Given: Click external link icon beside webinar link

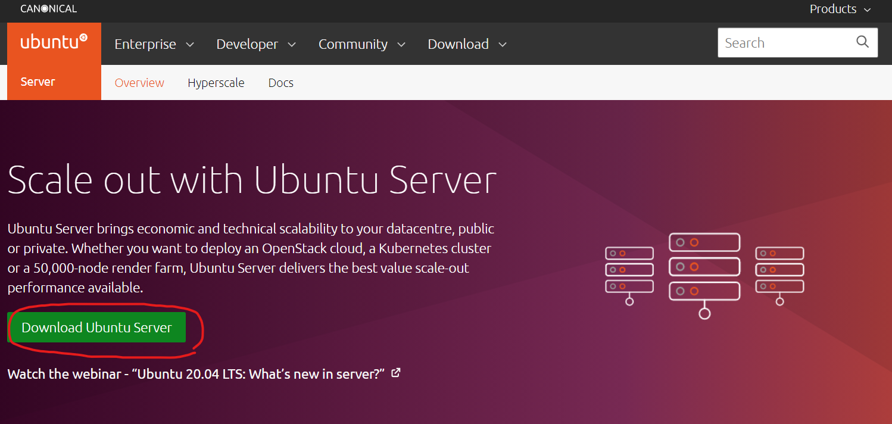Looking at the screenshot, I should click(x=396, y=373).
